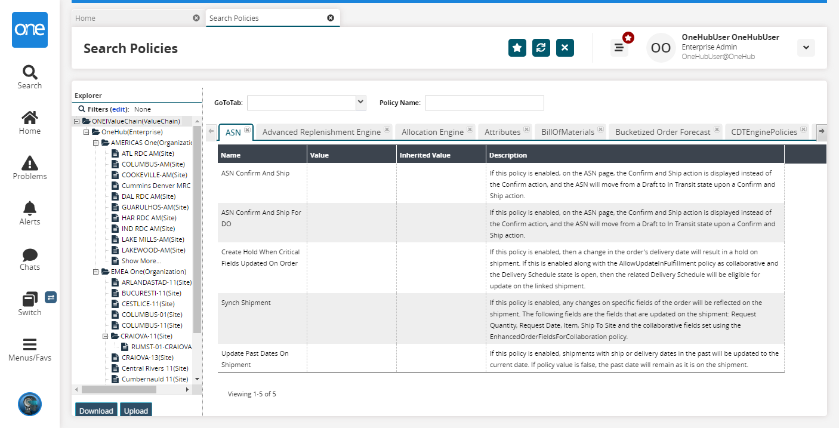The height and width of the screenshot is (428, 839).
Task: Open the Alerts bell icon
Action: [x=29, y=208]
